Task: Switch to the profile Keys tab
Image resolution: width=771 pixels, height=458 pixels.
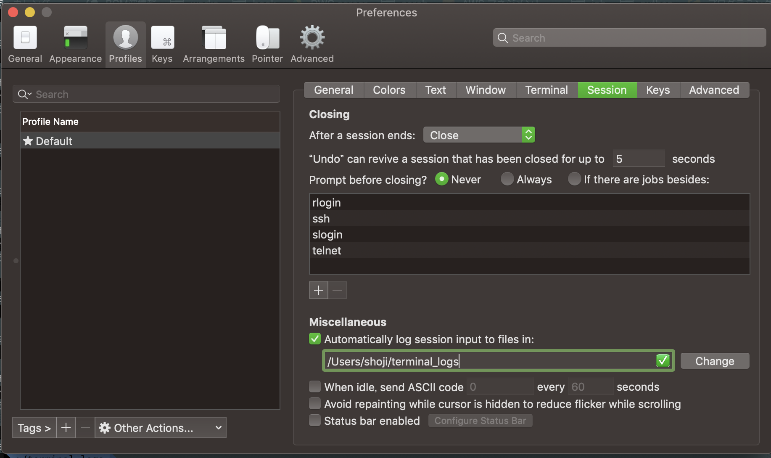Action: 658,90
